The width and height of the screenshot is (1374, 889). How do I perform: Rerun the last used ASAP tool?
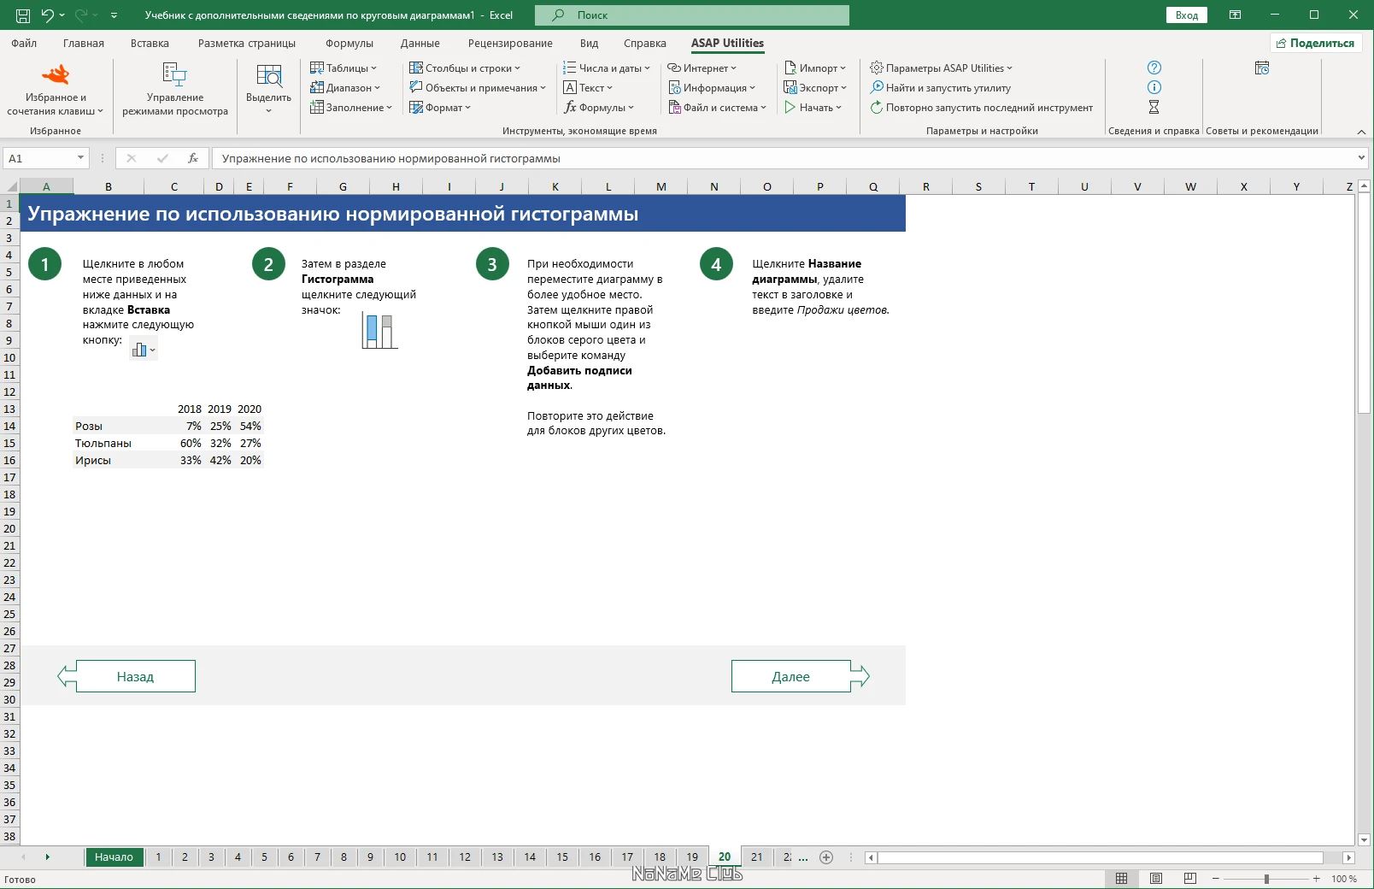click(x=982, y=107)
